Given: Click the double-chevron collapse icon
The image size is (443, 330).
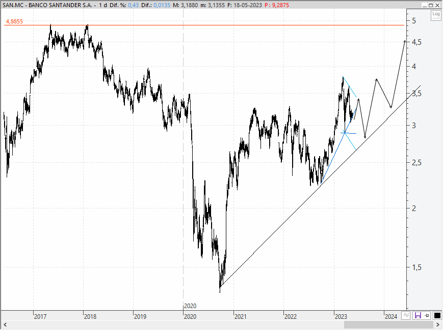Looking at the screenshot, I should 406,315.
